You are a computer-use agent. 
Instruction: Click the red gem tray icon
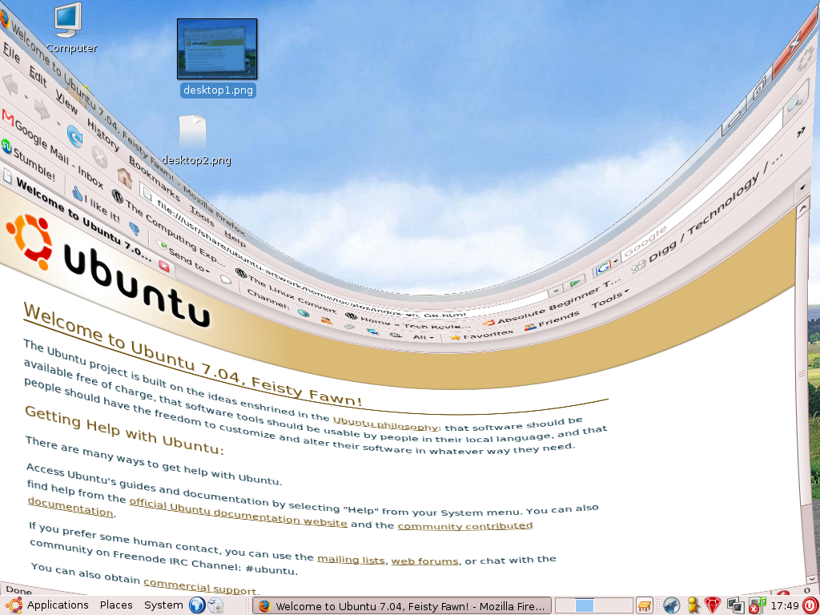(x=712, y=605)
